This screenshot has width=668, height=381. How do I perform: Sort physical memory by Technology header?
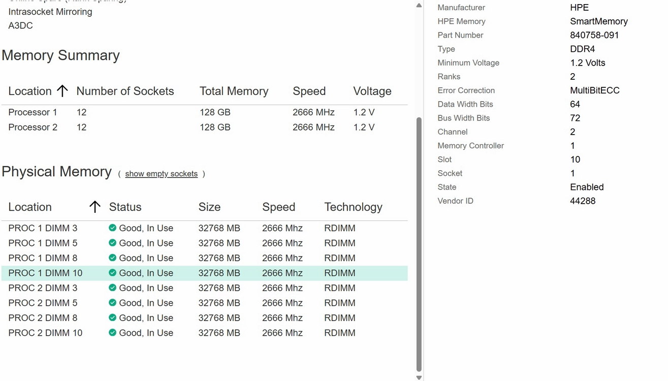pyautogui.click(x=353, y=207)
